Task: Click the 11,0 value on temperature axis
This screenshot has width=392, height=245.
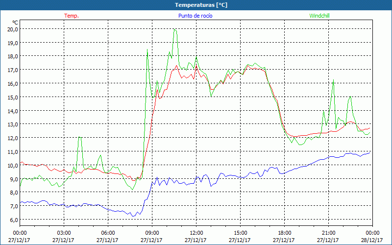Action: coord(13,152)
